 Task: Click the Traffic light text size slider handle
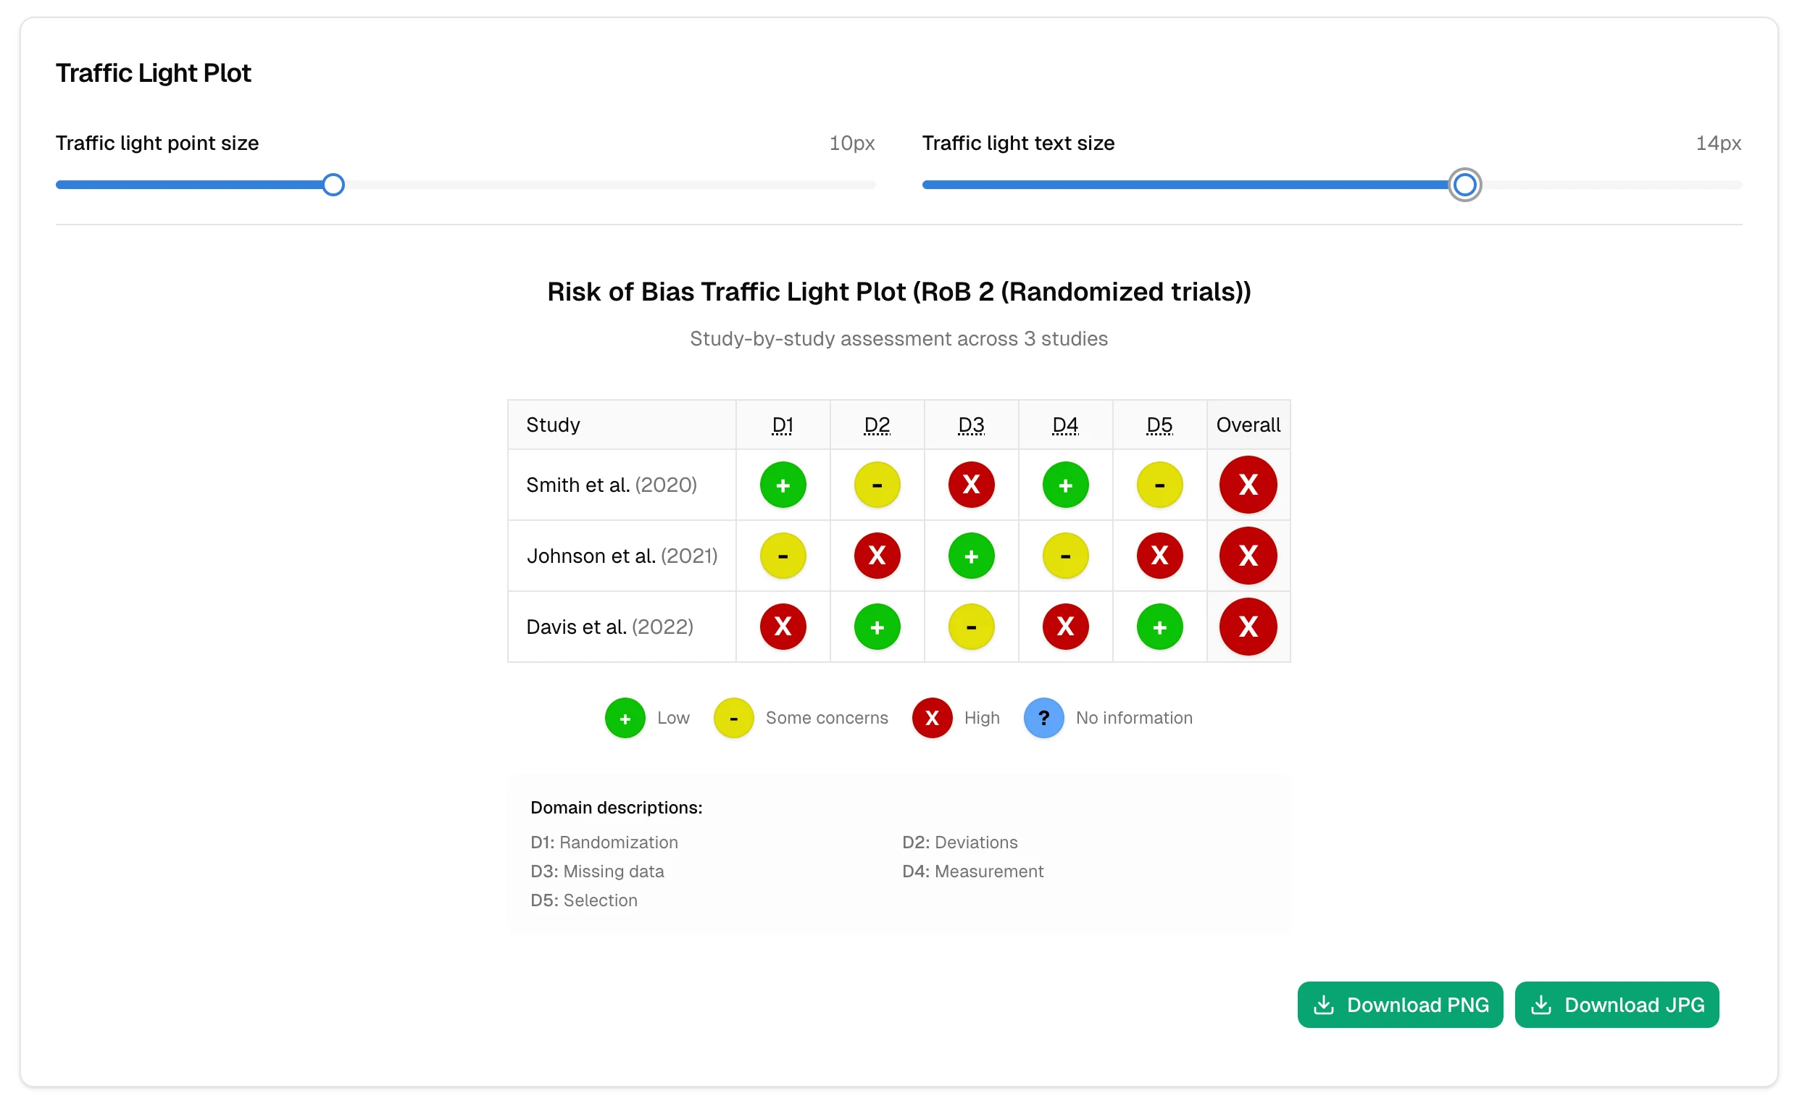1463,185
